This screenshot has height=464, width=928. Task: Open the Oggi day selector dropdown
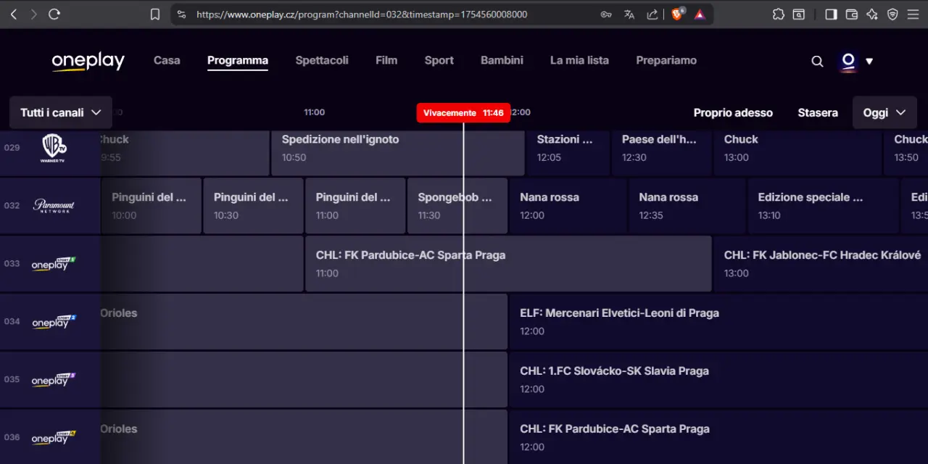click(x=884, y=112)
